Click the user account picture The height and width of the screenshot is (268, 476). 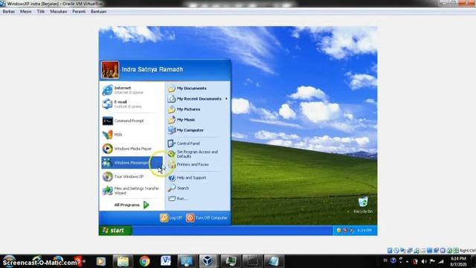click(x=110, y=69)
